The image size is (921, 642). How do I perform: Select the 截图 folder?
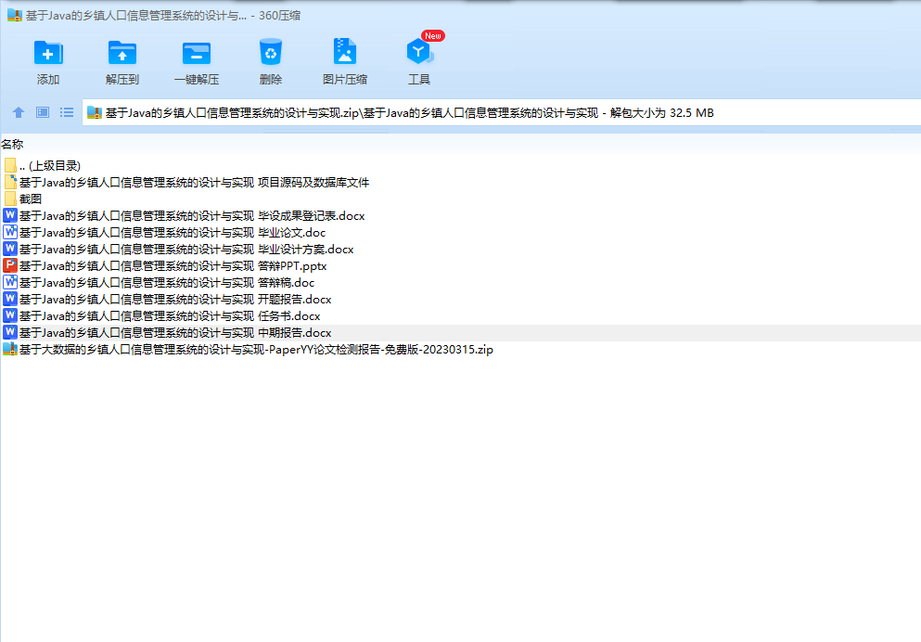click(x=460, y=199)
